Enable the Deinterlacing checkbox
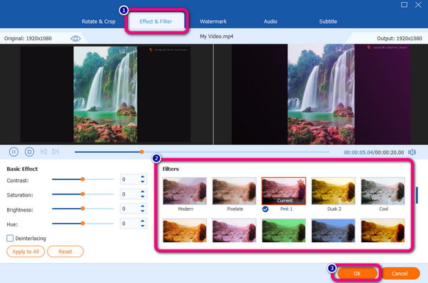Image resolution: width=428 pixels, height=283 pixels. coord(10,238)
